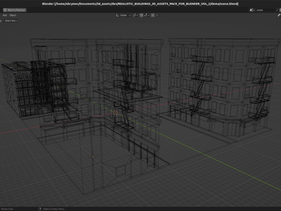Click 'Object Context Menu' status bar text
The width and height of the screenshot is (281, 211).
54,209
